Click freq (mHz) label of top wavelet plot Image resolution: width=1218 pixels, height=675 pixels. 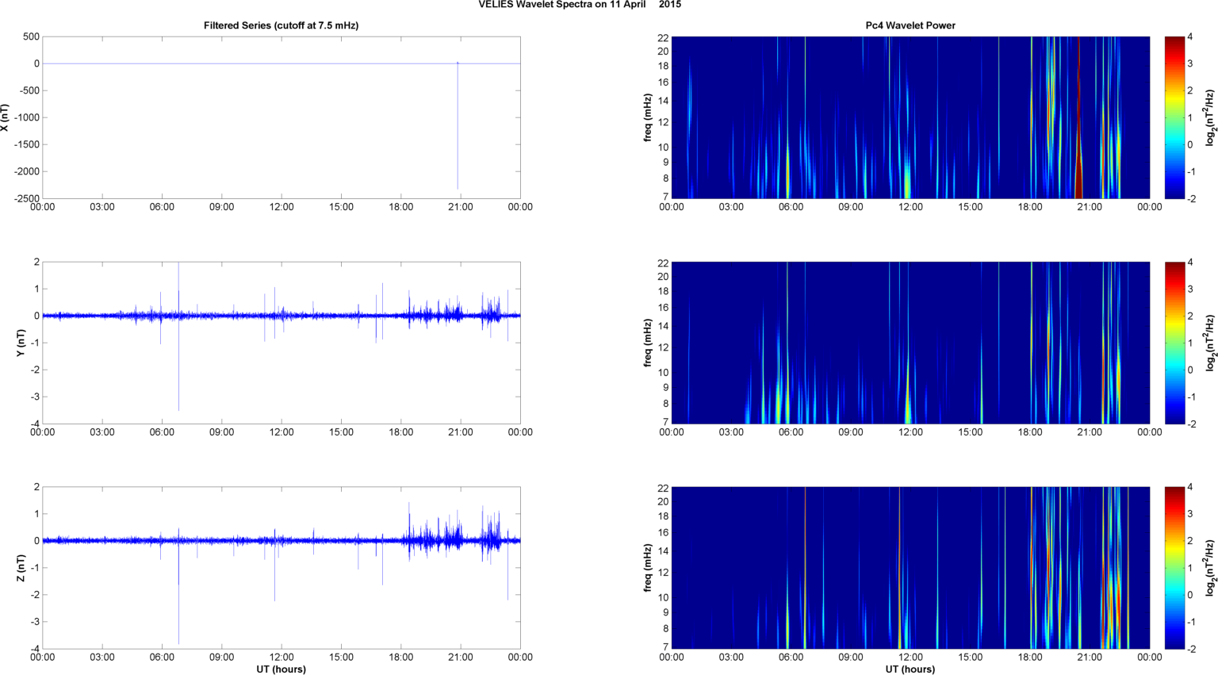pos(648,117)
